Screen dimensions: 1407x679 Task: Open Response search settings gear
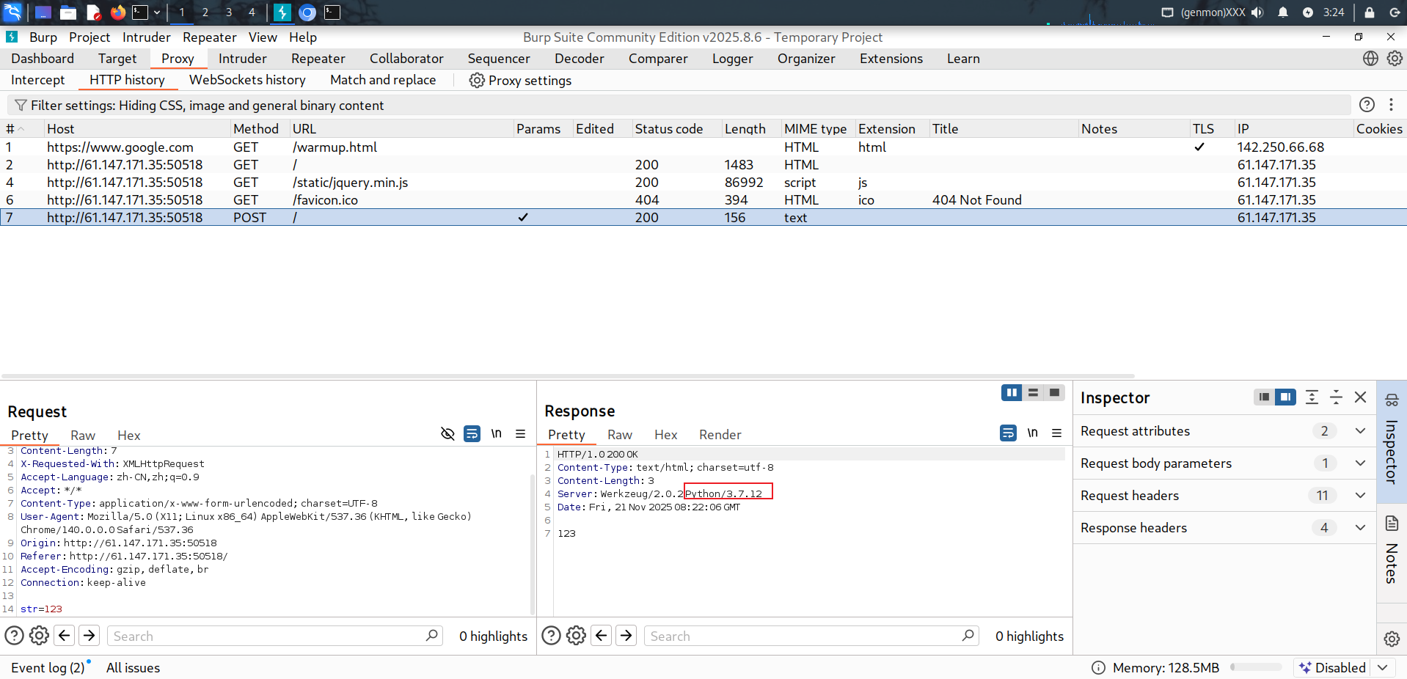[576, 636]
